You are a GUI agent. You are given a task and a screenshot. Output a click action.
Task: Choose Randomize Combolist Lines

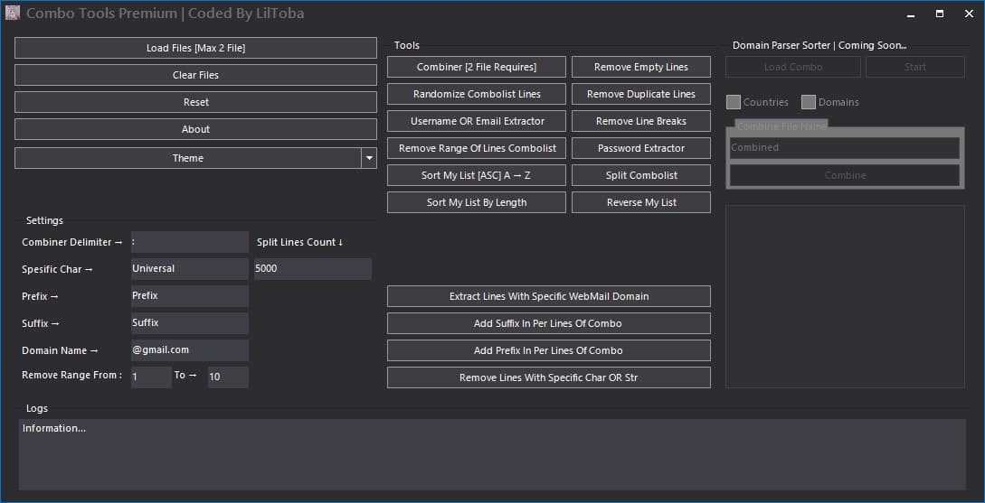477,94
